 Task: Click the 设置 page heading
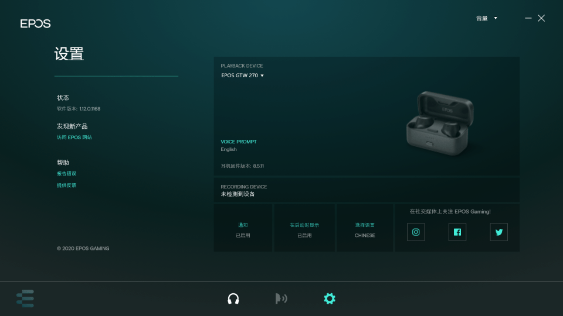69,54
